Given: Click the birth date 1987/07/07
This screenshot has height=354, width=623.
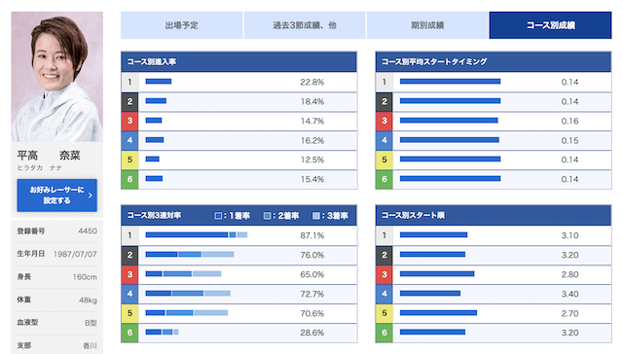Looking at the screenshot, I should click(75, 254).
